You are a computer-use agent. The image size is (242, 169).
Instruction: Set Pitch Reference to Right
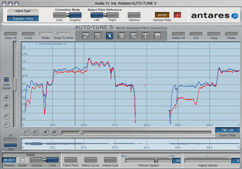pyautogui.click(x=112, y=15)
